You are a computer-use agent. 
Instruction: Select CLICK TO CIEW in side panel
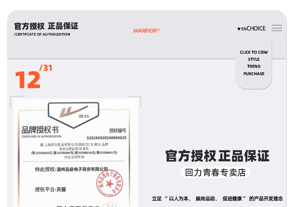(x=254, y=52)
